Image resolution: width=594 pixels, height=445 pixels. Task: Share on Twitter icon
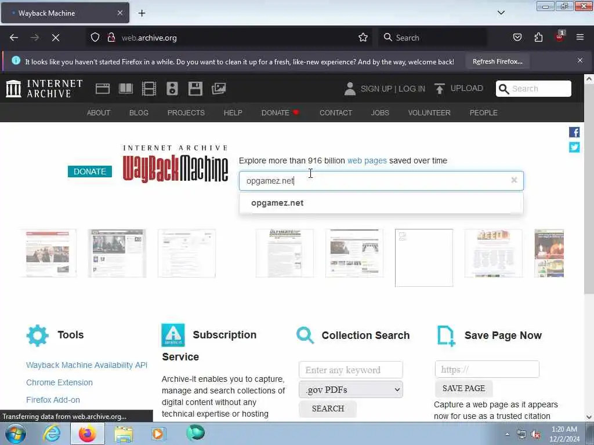point(574,147)
